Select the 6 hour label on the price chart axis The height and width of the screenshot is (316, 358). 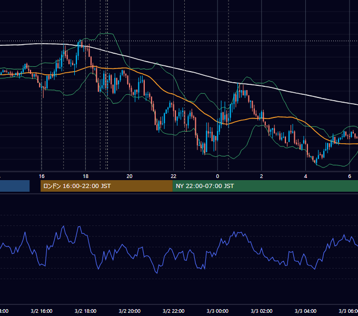[350, 176]
